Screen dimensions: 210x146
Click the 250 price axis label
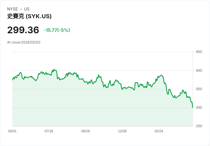(x=199, y=126)
